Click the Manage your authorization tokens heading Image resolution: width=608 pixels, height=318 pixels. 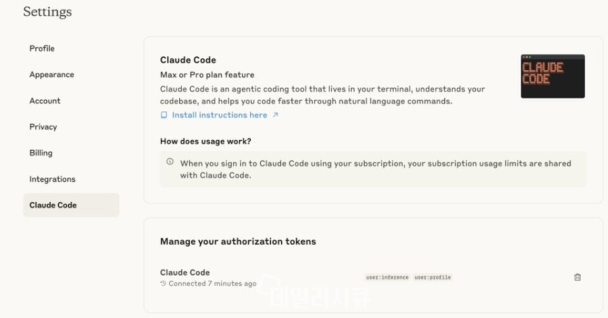pos(238,242)
